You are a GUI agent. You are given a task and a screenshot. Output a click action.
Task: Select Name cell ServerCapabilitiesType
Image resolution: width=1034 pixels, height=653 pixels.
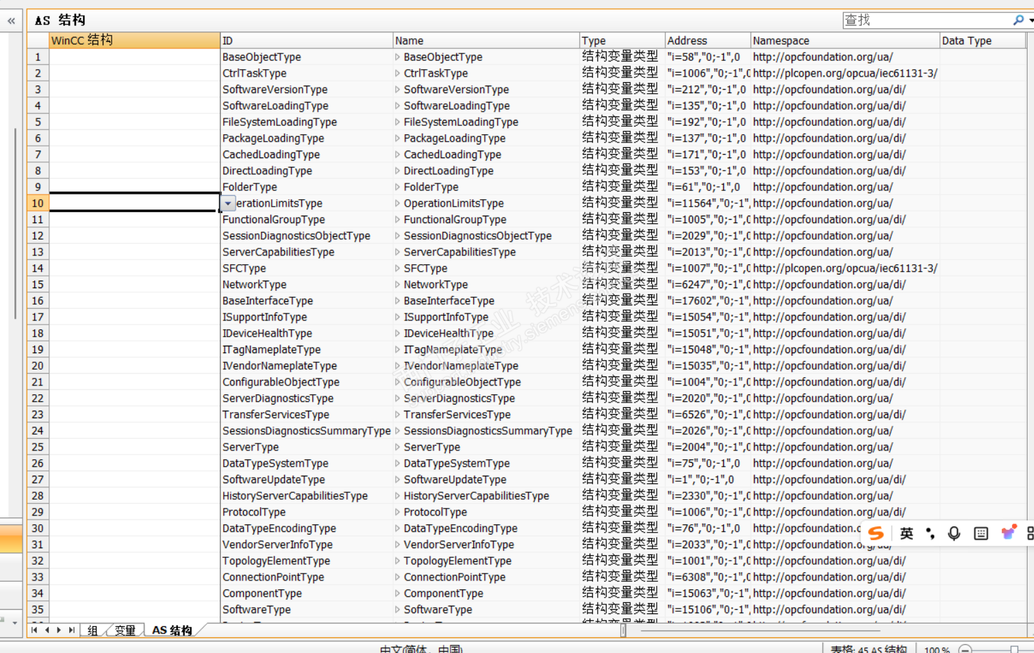486,252
